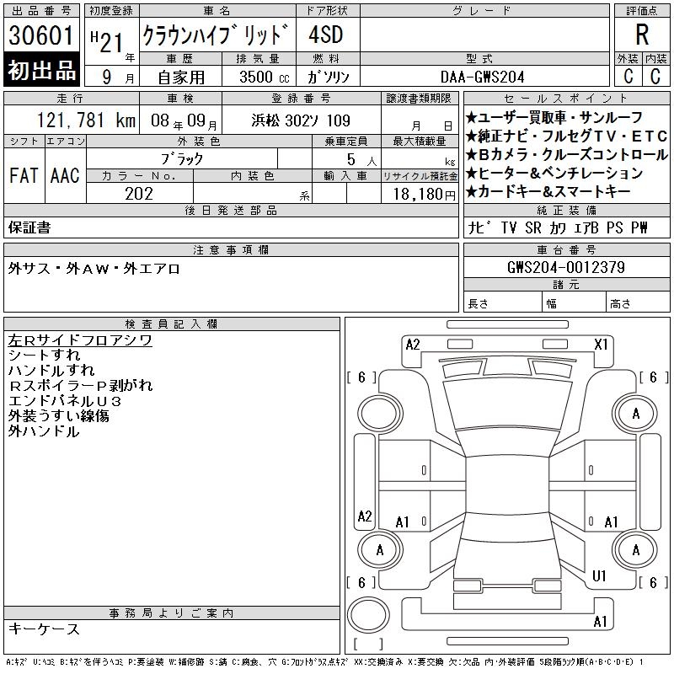
Task: Click the caution note 外サス・外AW・外エアロ
Action: click(x=94, y=269)
